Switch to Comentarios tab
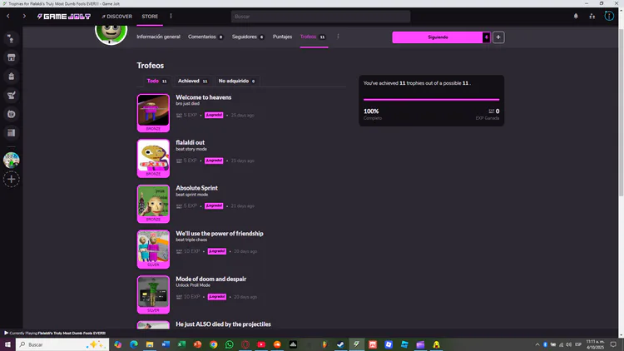Screen dimensions: 624x351 point(206,37)
